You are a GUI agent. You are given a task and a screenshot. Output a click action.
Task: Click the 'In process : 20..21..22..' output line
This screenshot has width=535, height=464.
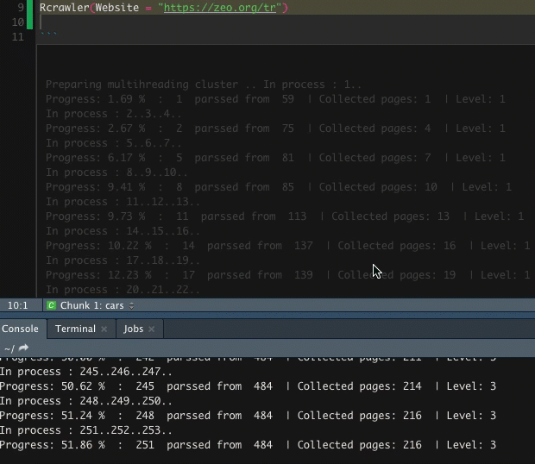pyautogui.click(x=123, y=290)
